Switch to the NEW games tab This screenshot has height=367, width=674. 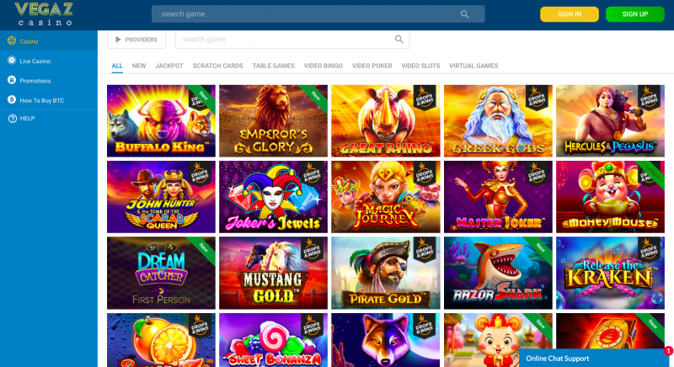pyautogui.click(x=139, y=66)
